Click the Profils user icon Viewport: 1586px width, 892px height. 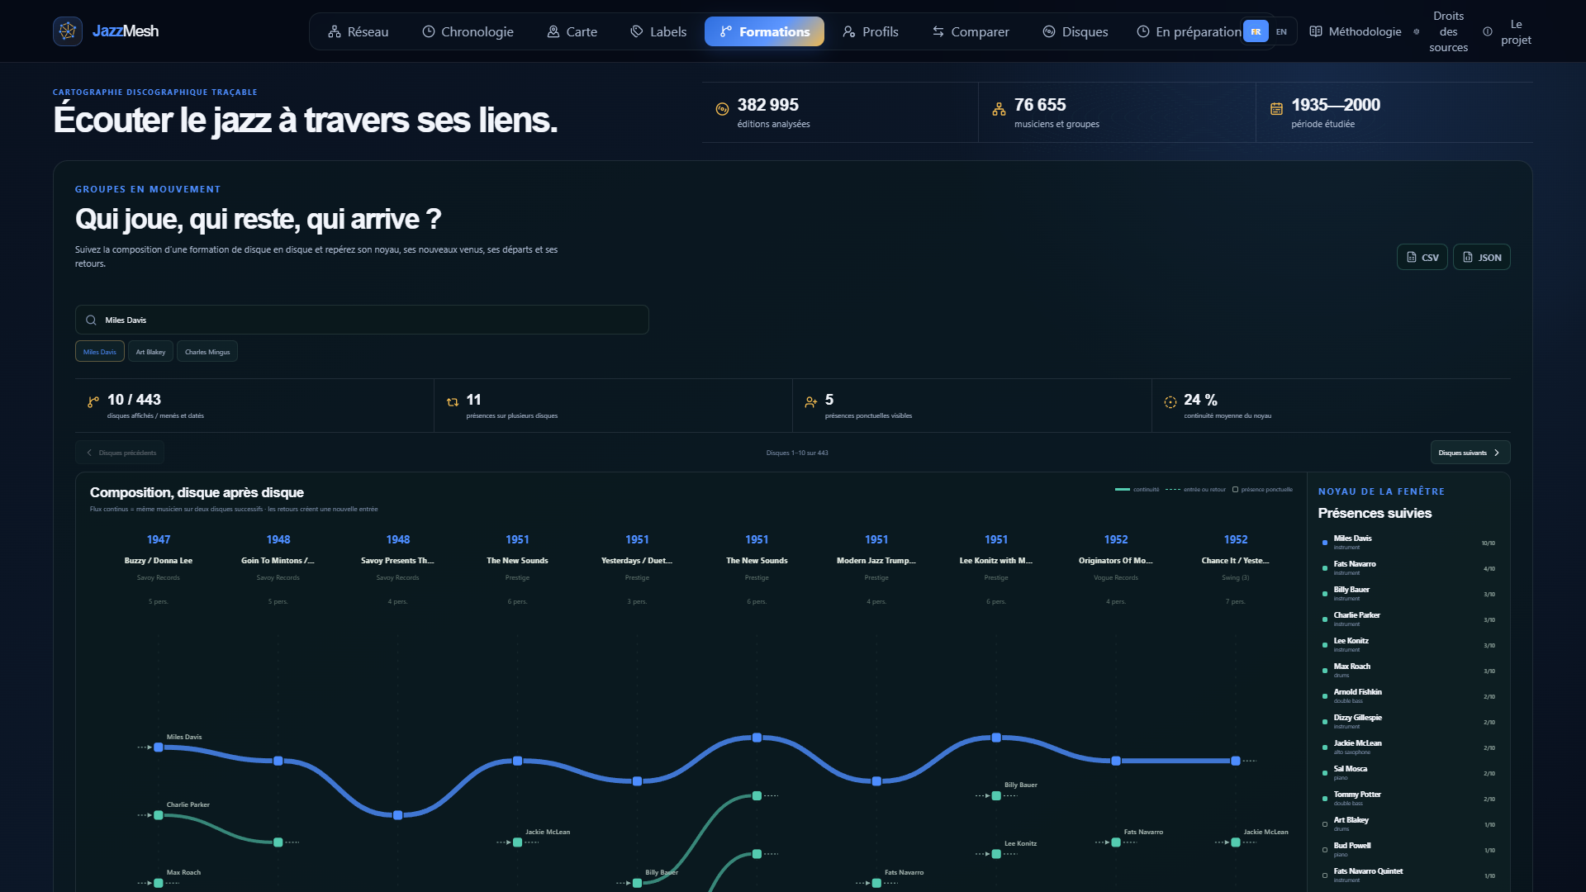[x=849, y=31]
